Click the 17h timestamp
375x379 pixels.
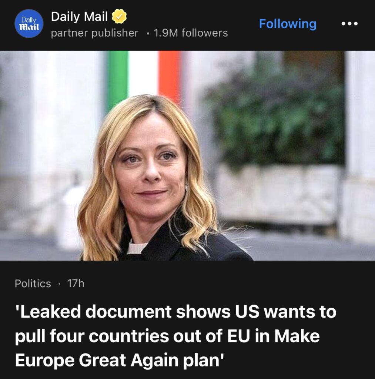[76, 283]
